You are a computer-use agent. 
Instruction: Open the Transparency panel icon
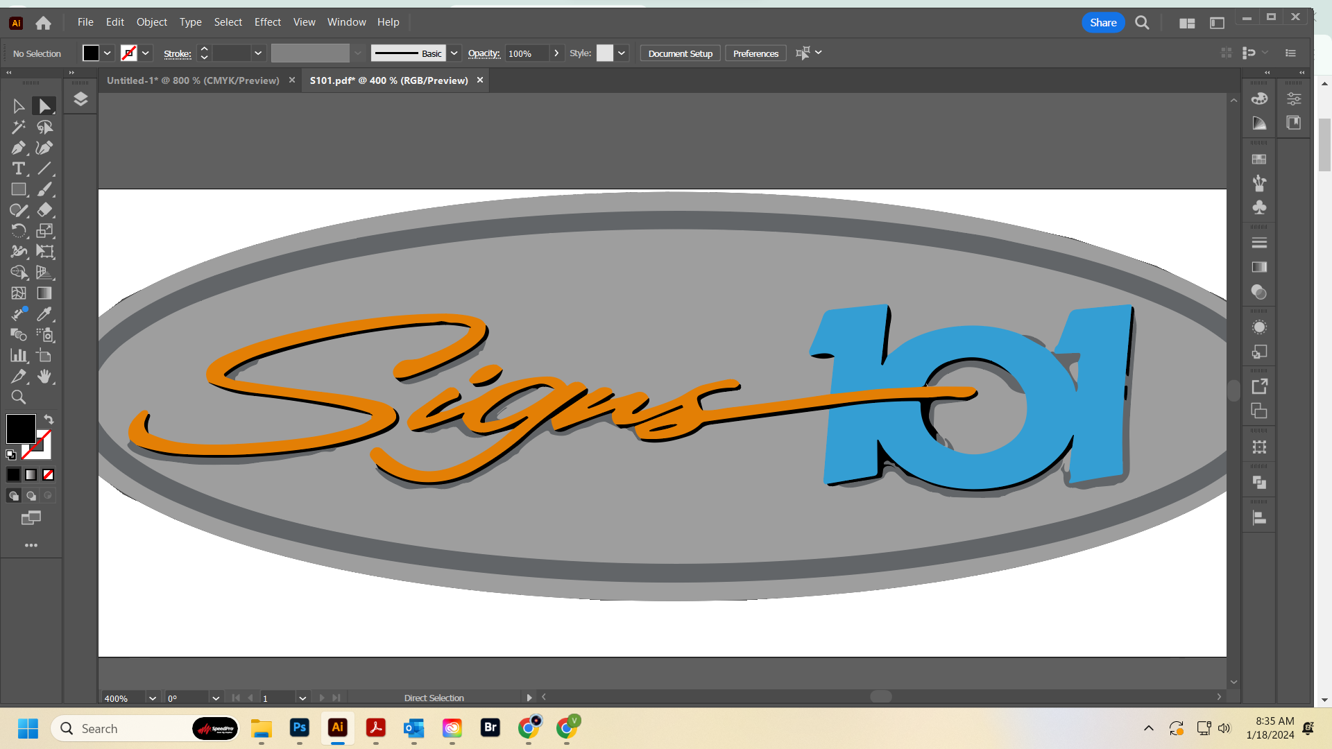[1259, 292]
